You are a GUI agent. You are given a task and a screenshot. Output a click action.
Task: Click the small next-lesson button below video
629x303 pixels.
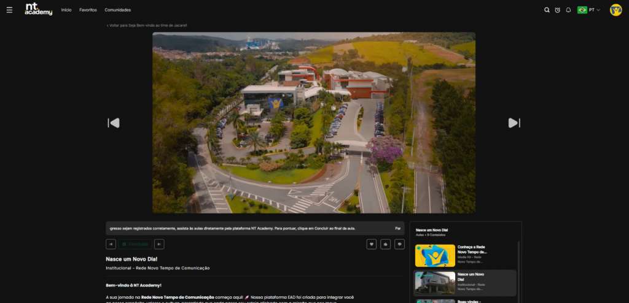click(159, 244)
